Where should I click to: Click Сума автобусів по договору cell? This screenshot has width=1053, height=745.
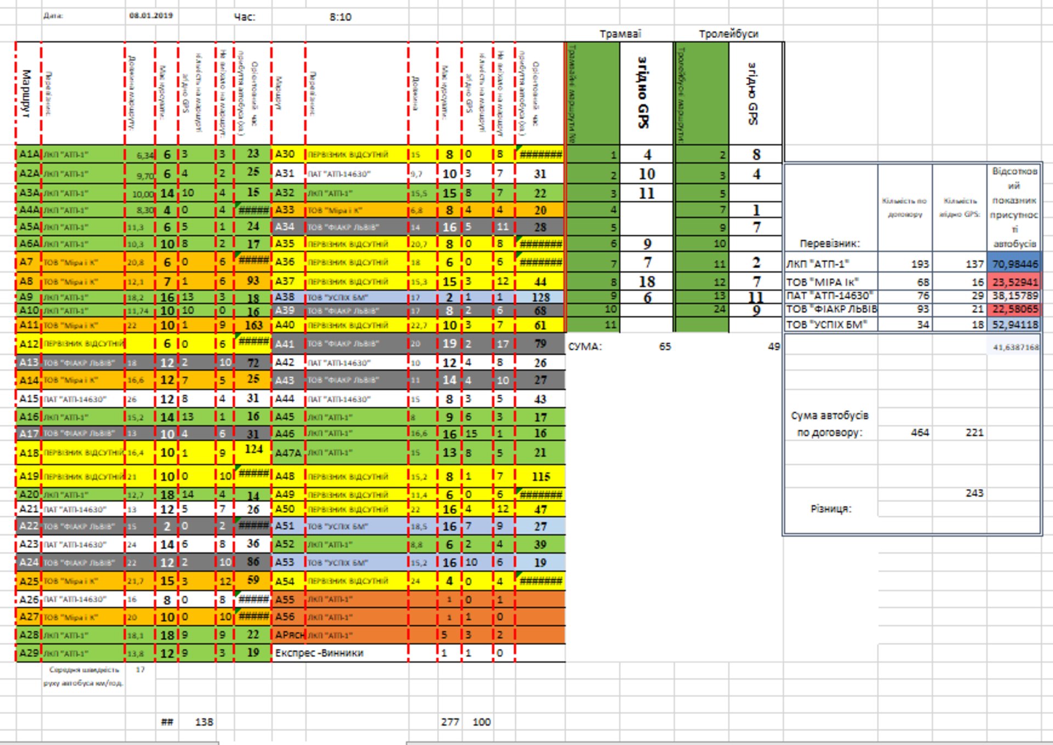tap(830, 424)
